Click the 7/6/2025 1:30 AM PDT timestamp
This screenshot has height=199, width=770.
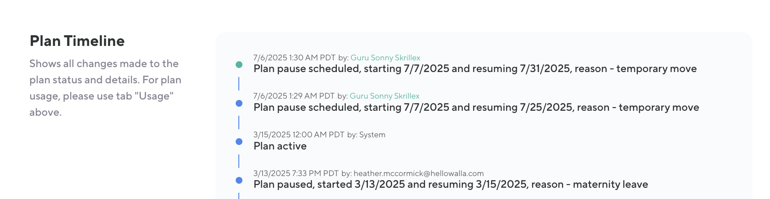[x=294, y=58]
